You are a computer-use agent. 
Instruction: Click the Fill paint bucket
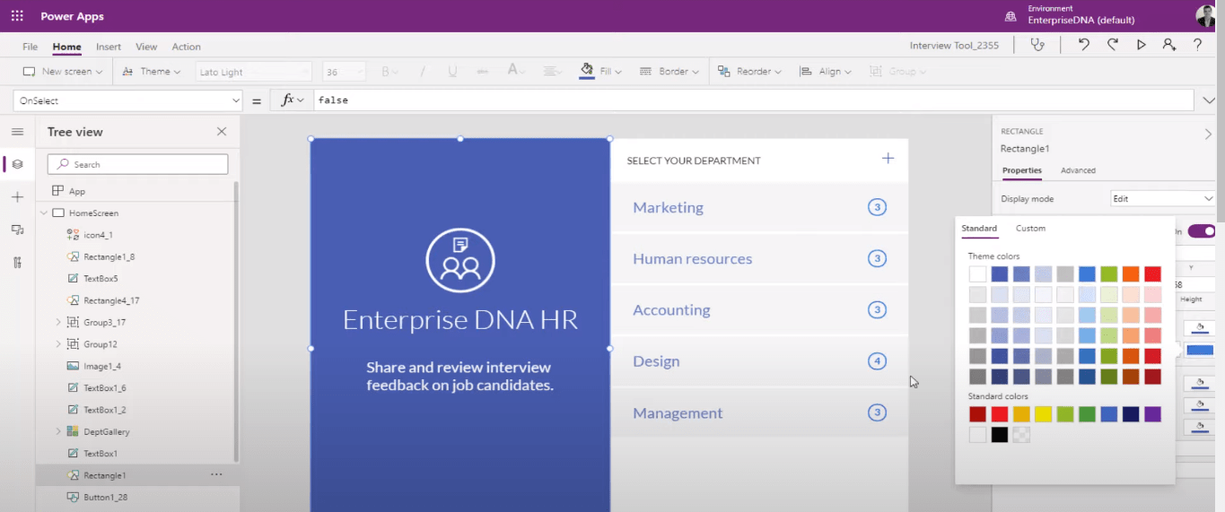[x=587, y=71]
